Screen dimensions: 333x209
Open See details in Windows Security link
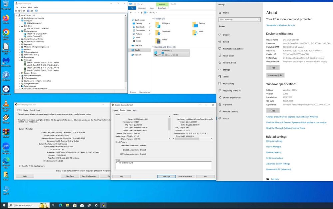[280, 25]
